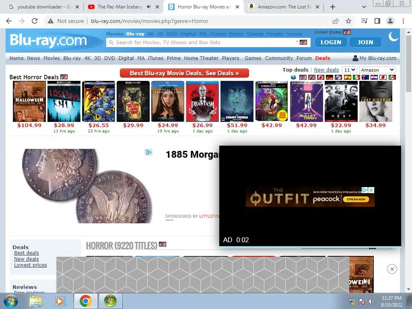Open The Lost Boys $28.99 cover
Image resolution: width=412 pixels, height=309 pixels.
(64, 101)
